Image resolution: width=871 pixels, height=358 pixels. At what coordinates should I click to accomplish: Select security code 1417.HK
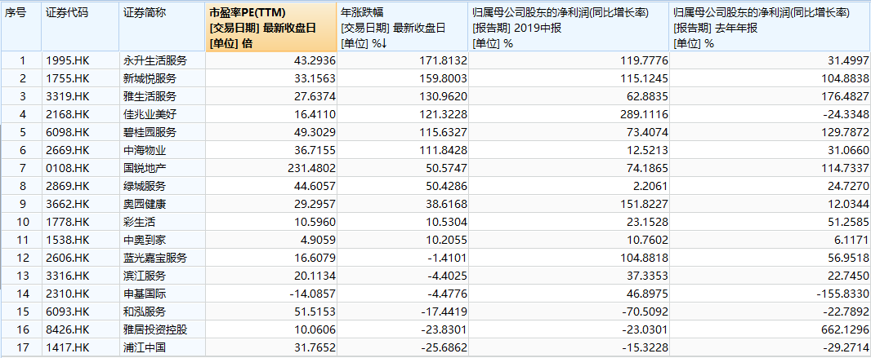(x=68, y=347)
